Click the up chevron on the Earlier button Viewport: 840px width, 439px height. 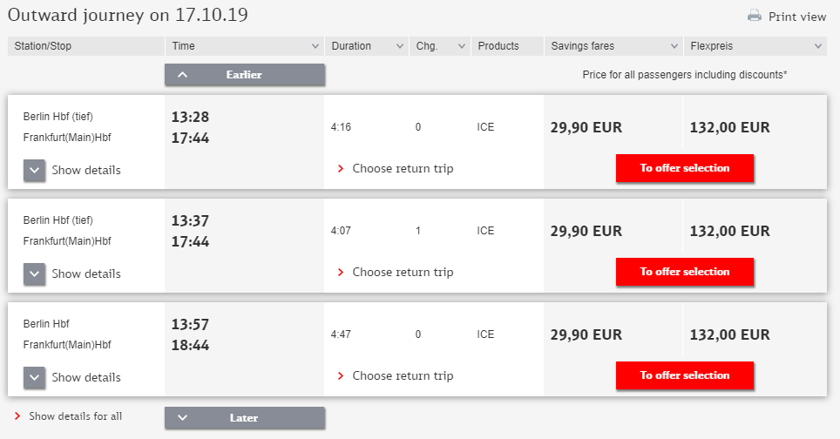pyautogui.click(x=183, y=75)
